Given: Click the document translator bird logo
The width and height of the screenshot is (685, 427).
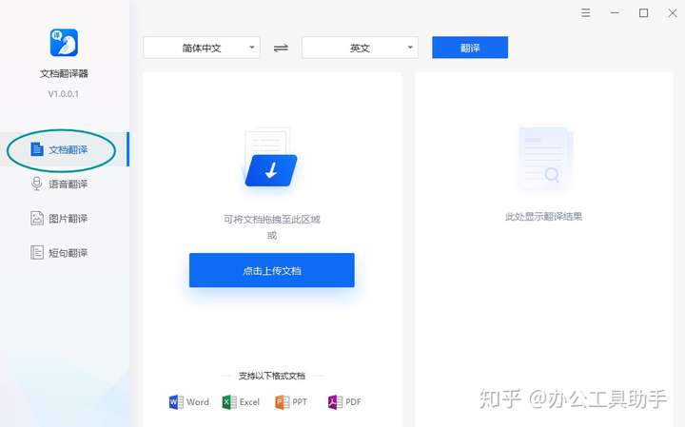Looking at the screenshot, I should [x=64, y=43].
